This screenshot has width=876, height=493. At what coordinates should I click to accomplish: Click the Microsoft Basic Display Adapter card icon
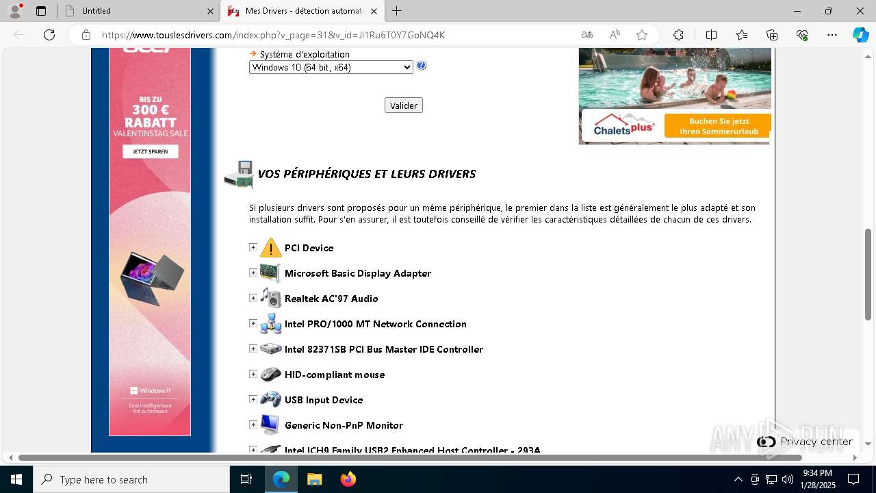pos(271,273)
